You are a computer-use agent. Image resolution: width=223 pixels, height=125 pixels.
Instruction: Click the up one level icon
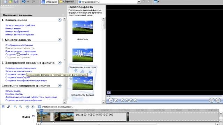click(144, 2)
